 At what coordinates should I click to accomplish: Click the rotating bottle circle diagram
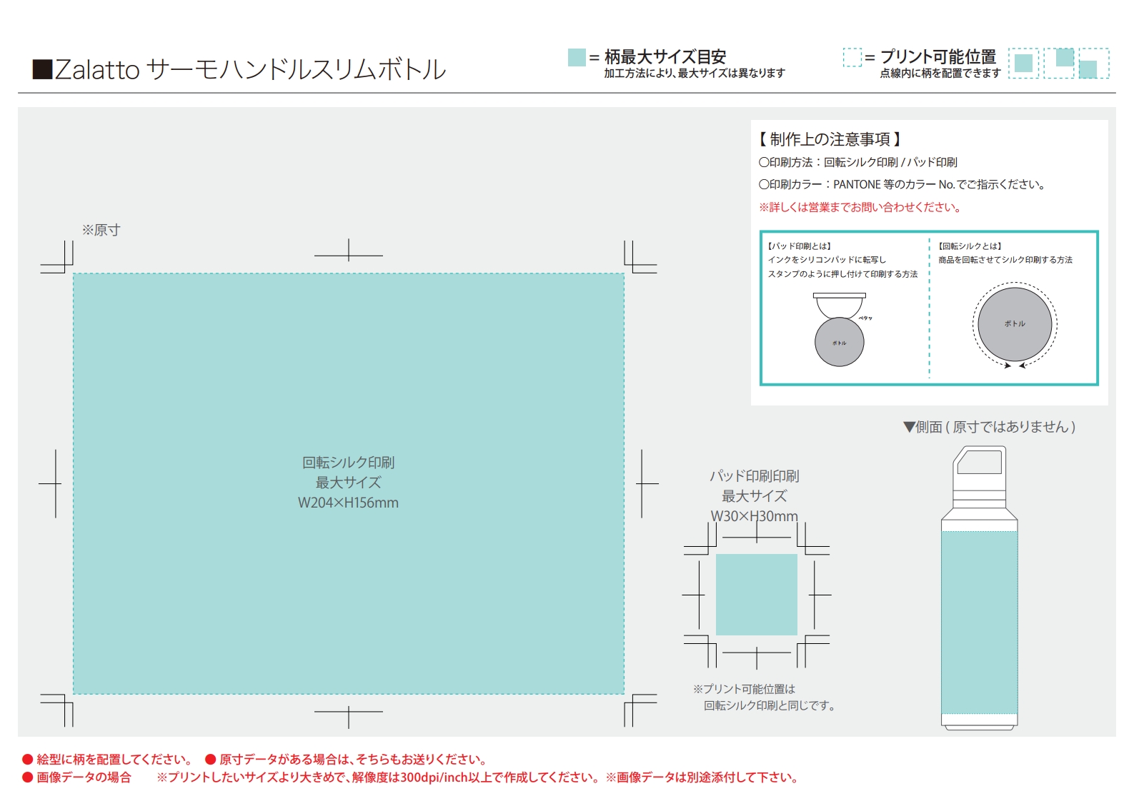[1015, 326]
